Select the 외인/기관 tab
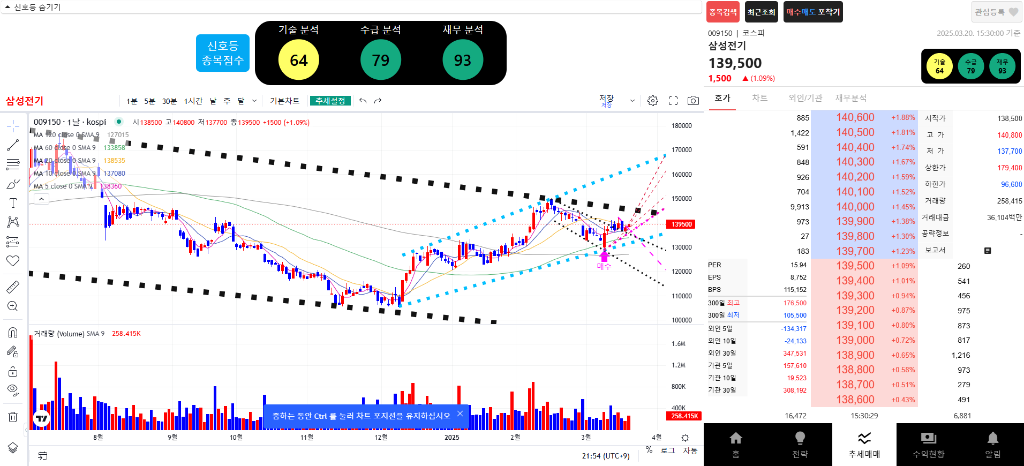 click(805, 98)
